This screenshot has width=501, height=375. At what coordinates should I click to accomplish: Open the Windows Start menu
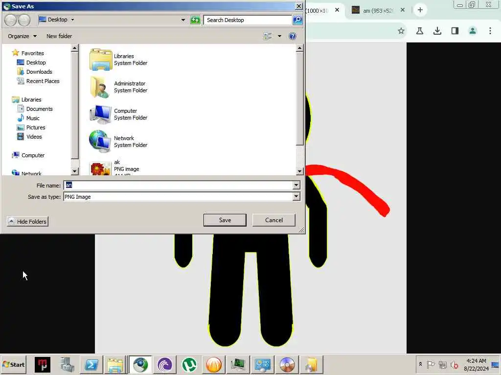click(x=13, y=364)
